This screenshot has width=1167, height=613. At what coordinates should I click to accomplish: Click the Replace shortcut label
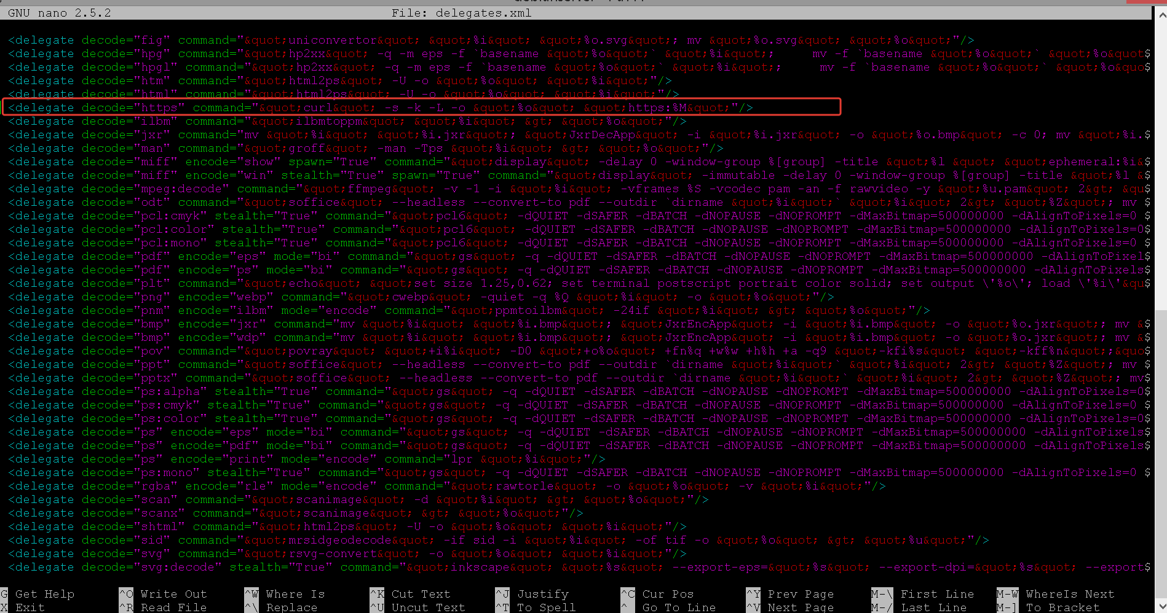pyautogui.click(x=291, y=607)
